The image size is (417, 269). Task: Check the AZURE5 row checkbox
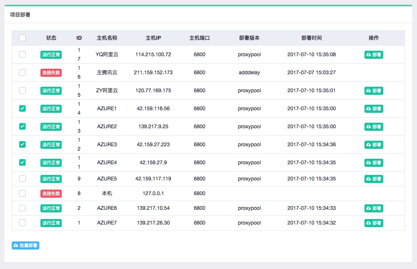pos(22,179)
